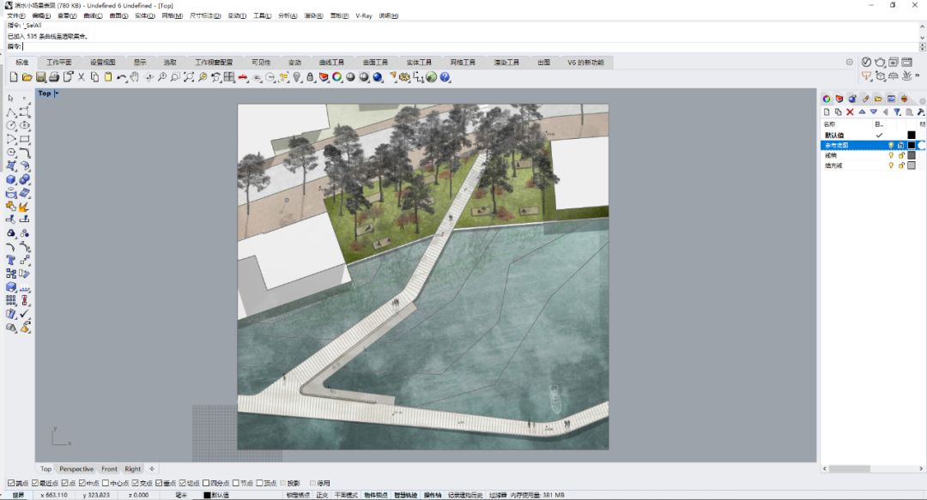Viewport: 927px width, 500px height.
Task: Toggle the 最近点 osnap checkbox
Action: click(35, 484)
